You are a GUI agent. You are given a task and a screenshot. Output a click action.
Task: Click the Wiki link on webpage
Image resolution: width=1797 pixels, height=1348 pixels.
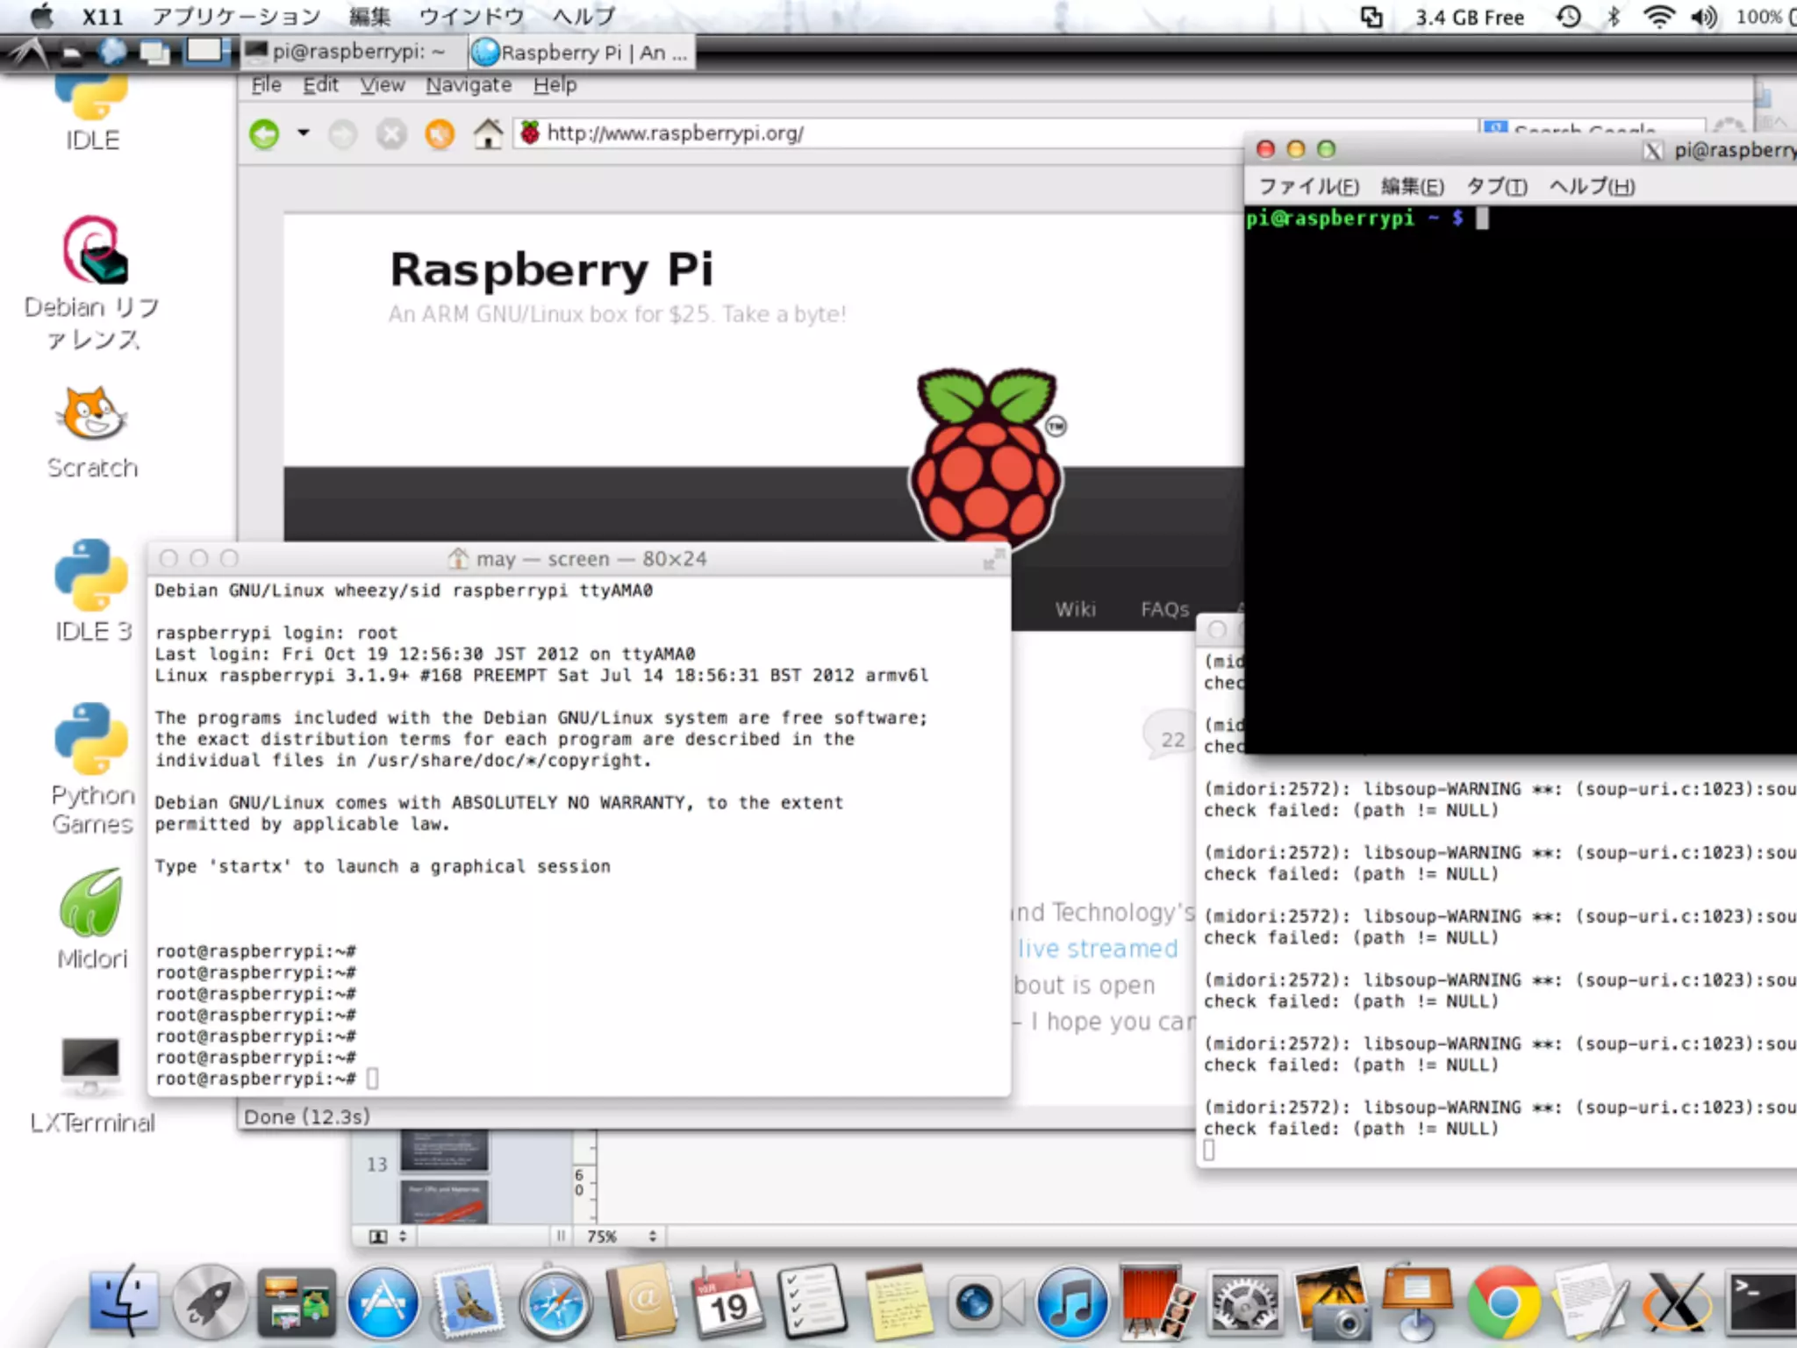coord(1075,609)
